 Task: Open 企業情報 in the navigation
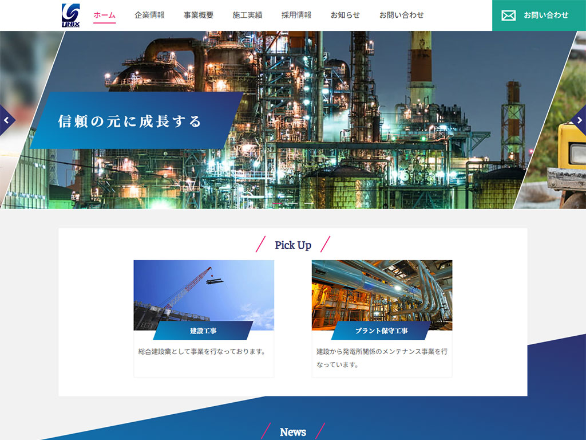point(149,15)
